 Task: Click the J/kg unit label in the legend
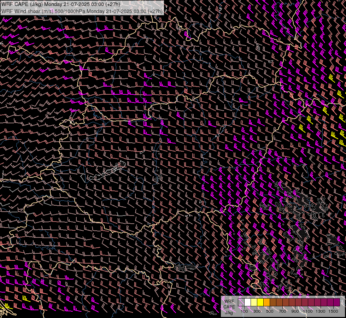[x=229, y=313]
